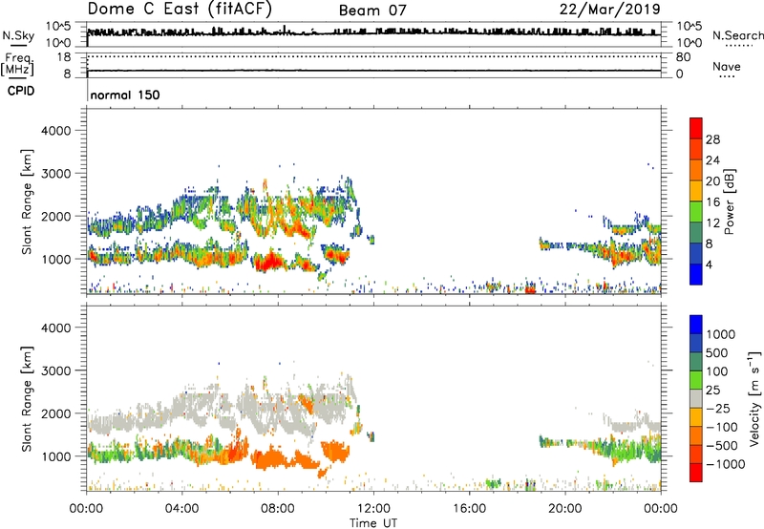
Task: Click the 'Slant Range [km]' label of the velocity panel
Action: (27, 399)
